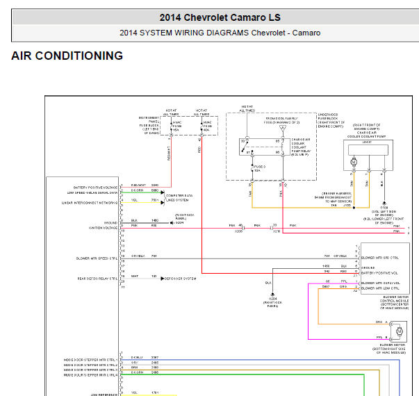This screenshot has width=419, height=396.
Task: Click the G204 ground symbol below the BLK wire
Action: pyautogui.click(x=272, y=295)
